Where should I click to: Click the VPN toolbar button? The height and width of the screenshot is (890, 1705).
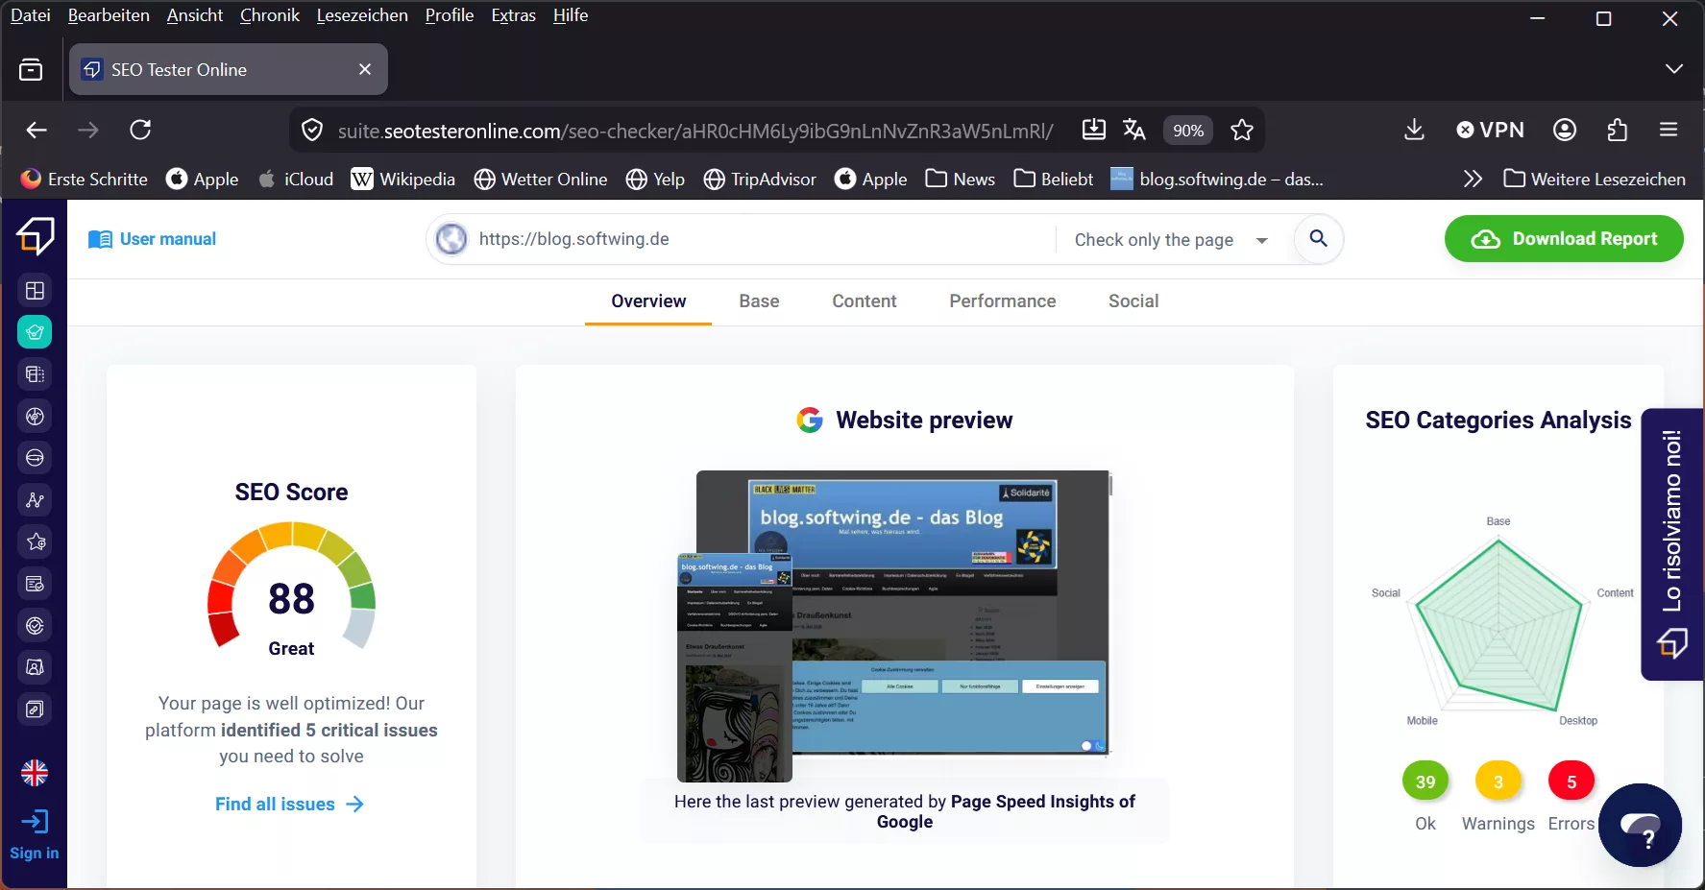click(1490, 130)
